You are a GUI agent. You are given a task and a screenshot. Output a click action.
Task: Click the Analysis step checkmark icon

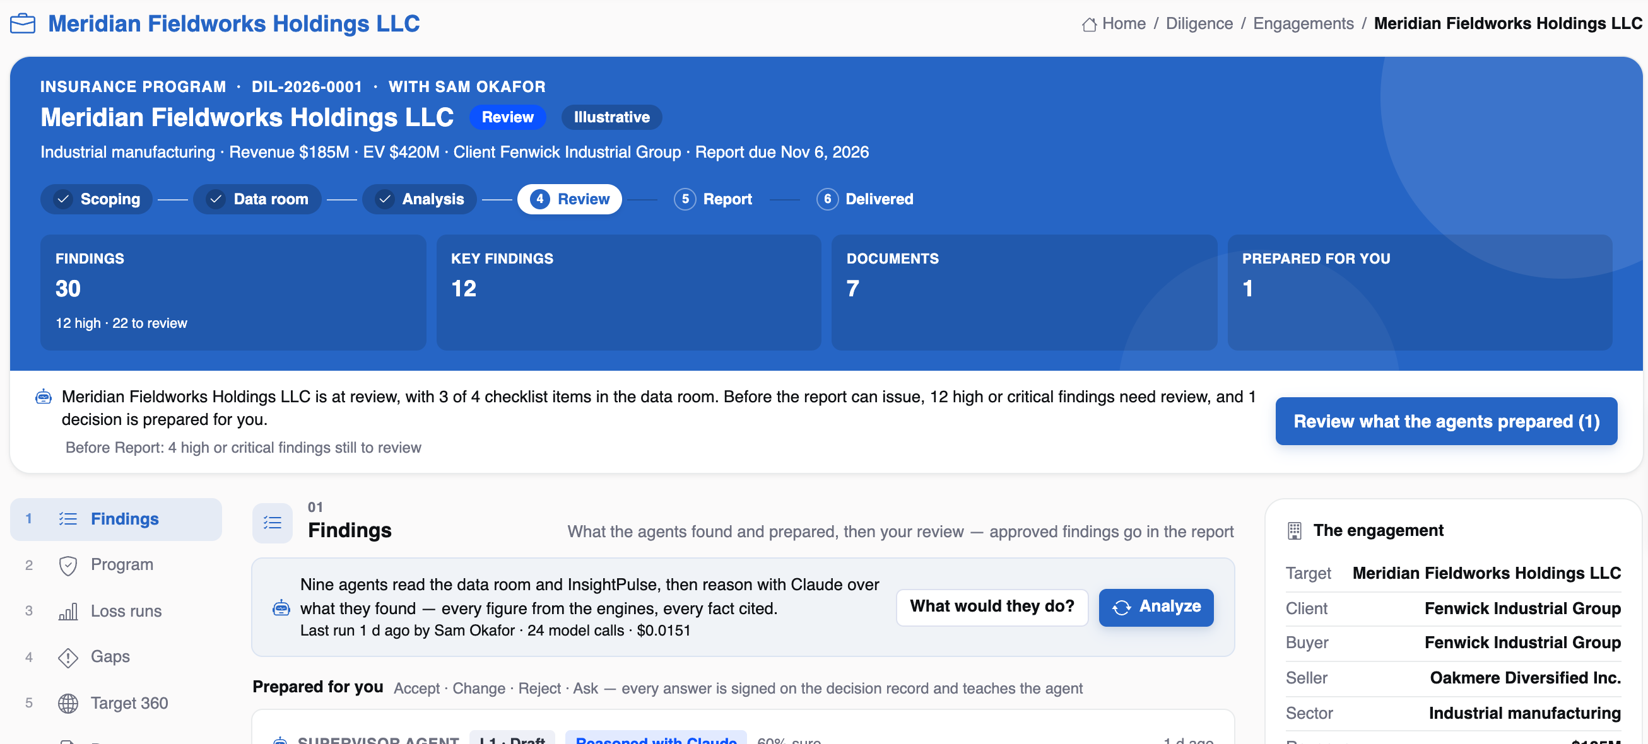pyautogui.click(x=384, y=199)
